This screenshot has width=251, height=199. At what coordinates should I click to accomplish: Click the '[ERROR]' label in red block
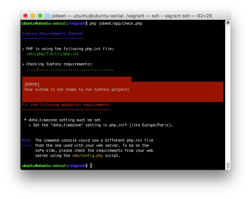point(32,84)
